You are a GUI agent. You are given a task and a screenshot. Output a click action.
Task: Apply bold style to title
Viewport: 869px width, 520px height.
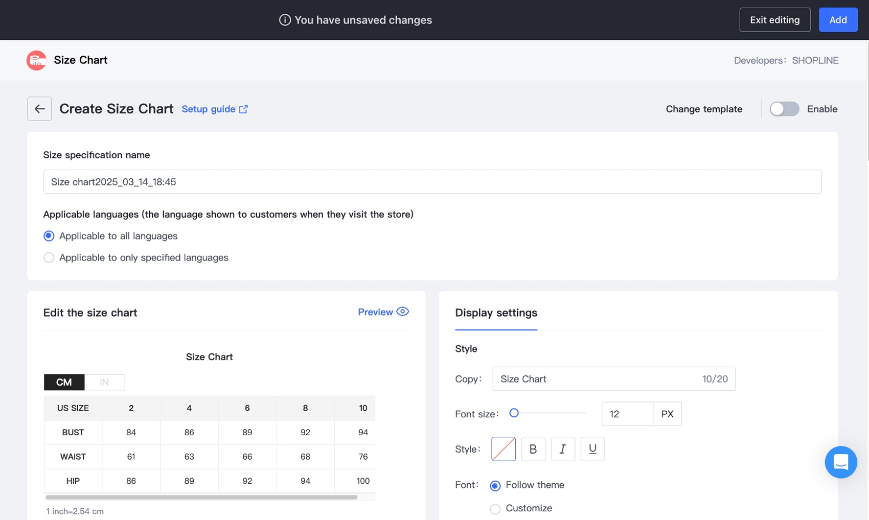point(533,449)
